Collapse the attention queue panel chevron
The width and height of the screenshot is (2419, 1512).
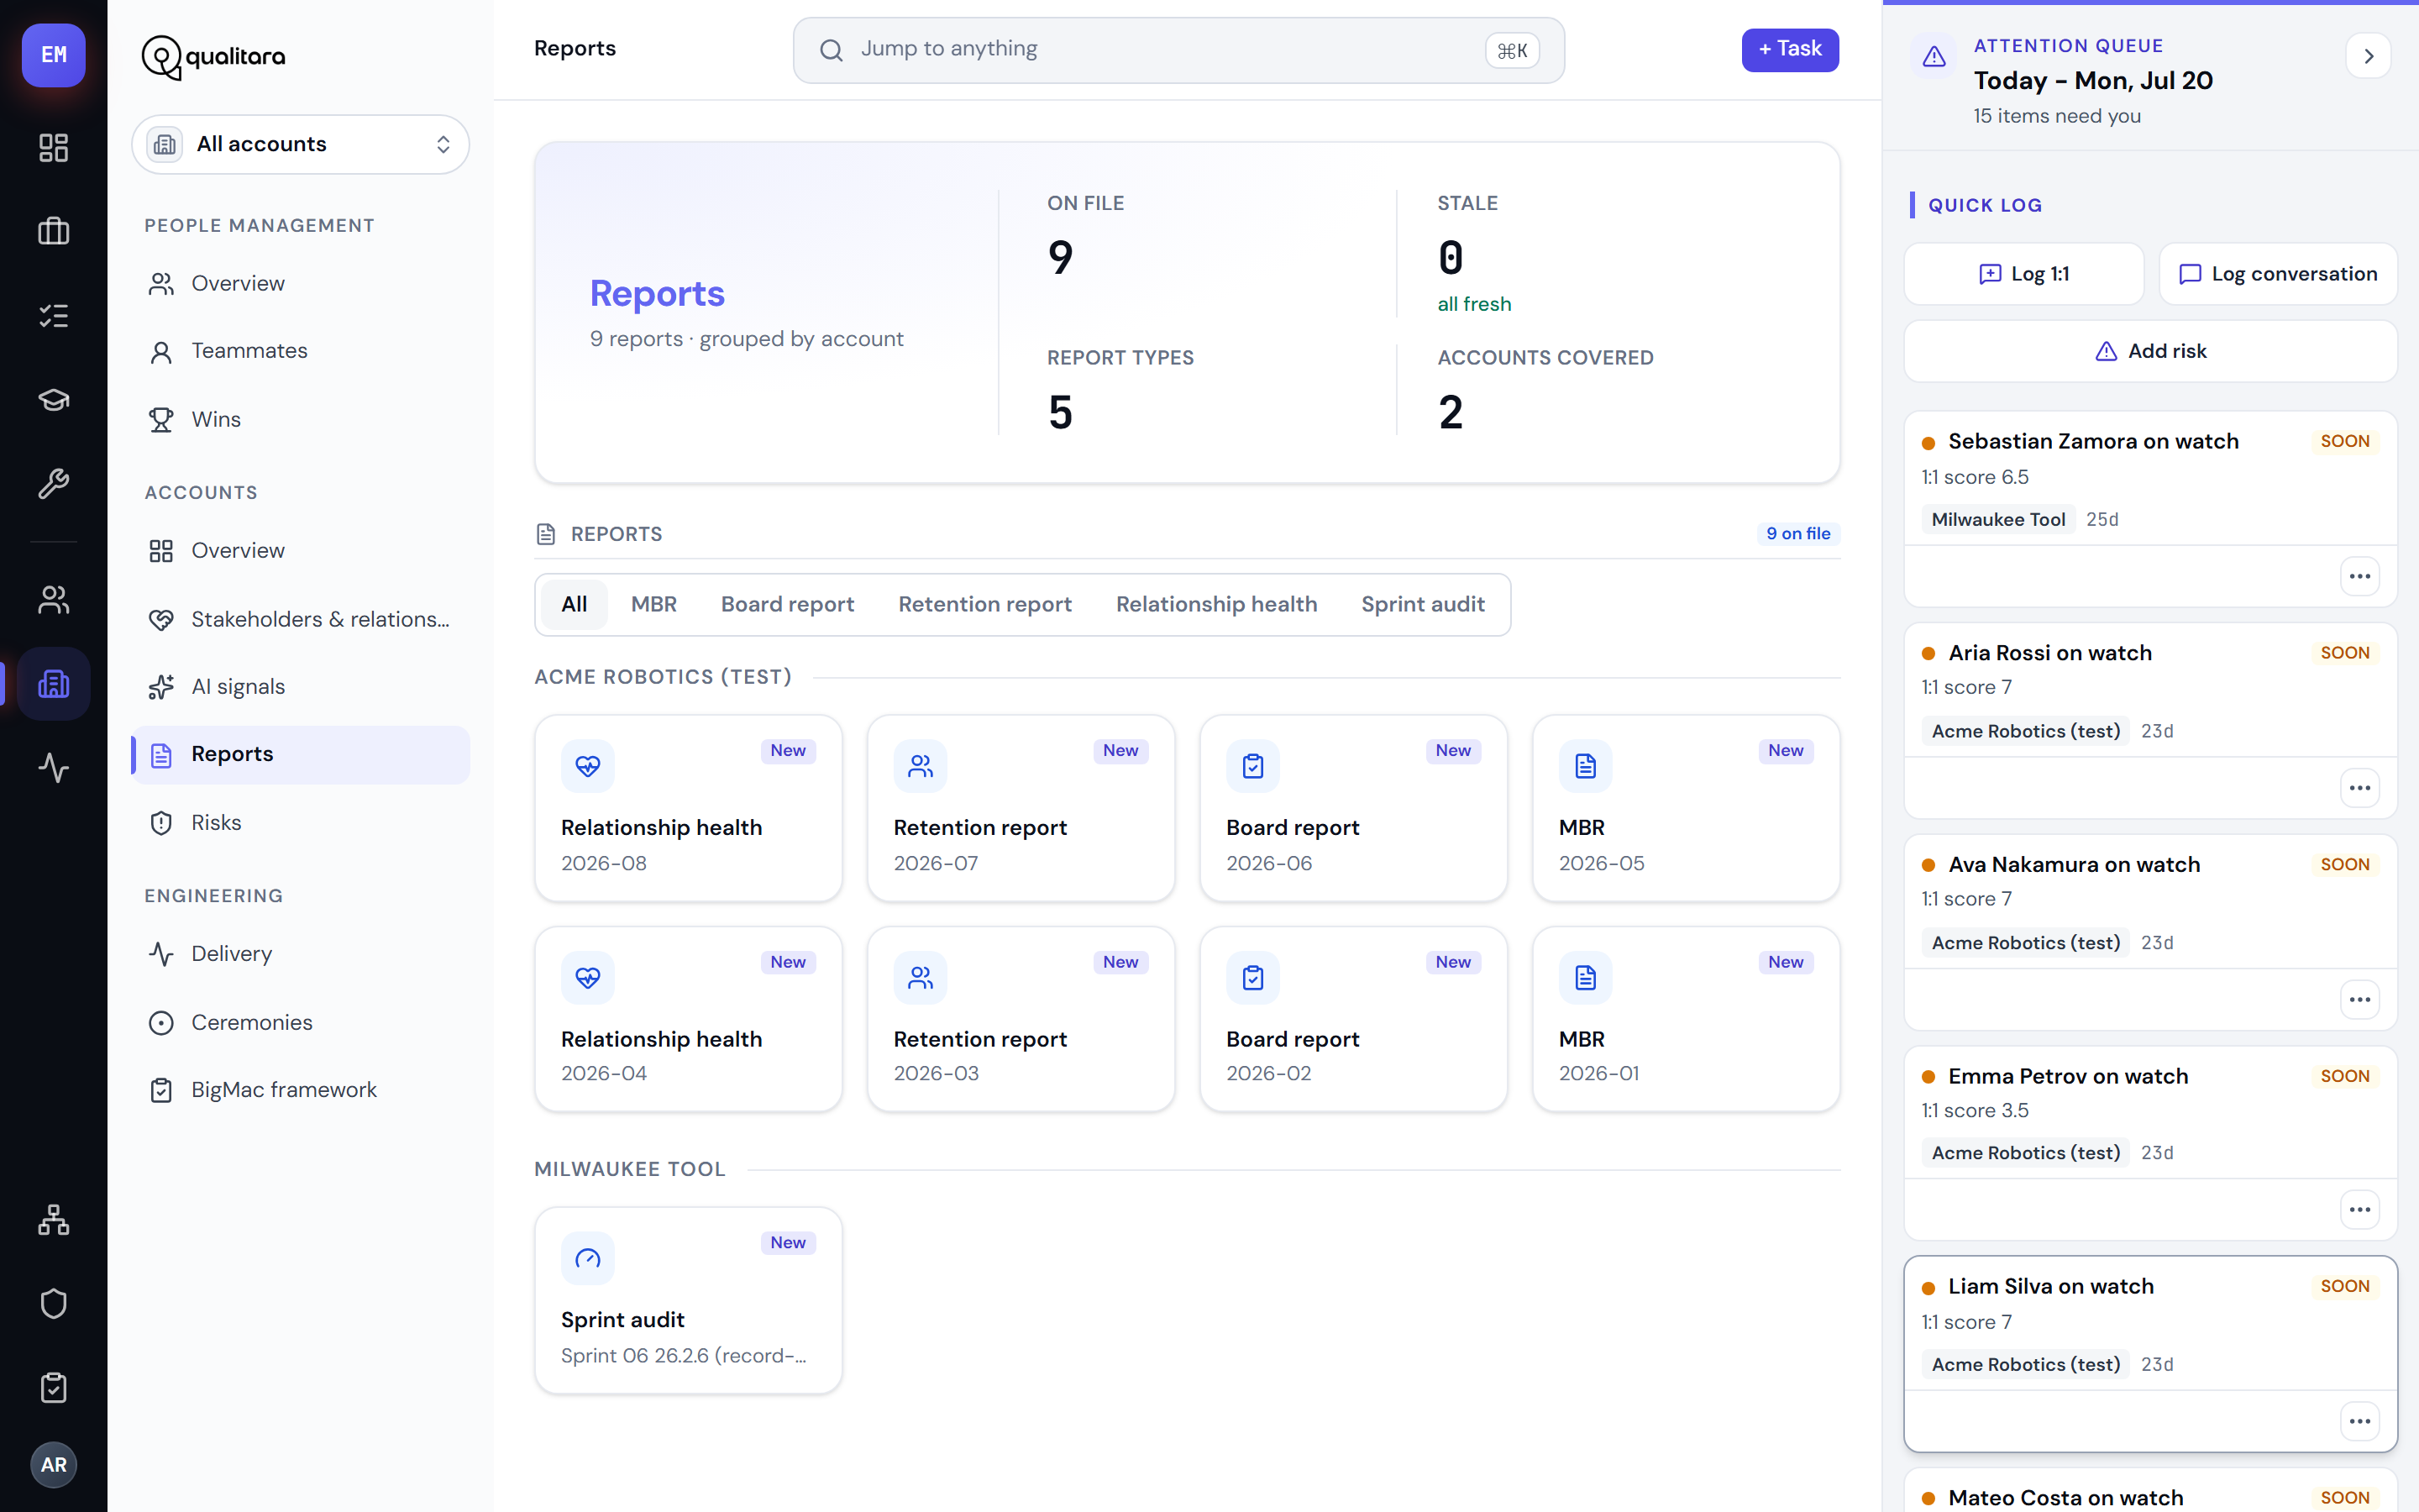(2368, 56)
